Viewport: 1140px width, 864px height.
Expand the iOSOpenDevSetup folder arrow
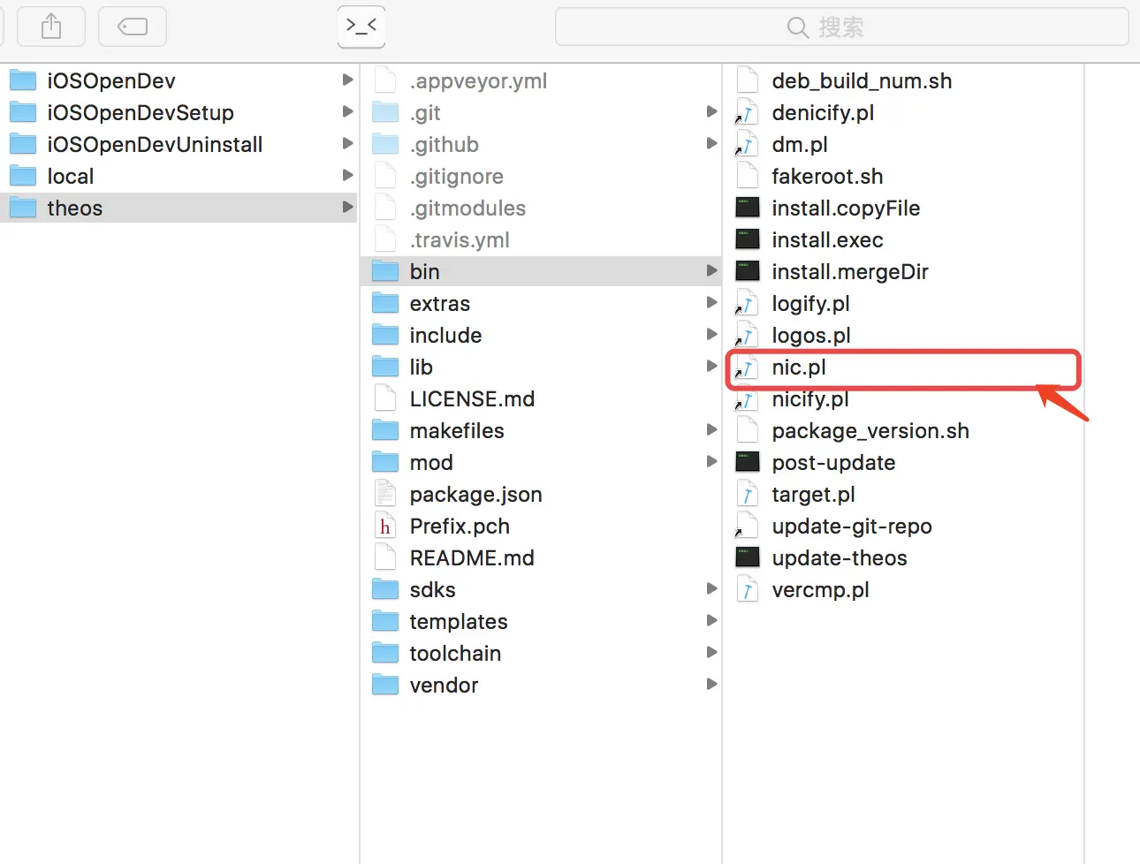click(x=347, y=111)
